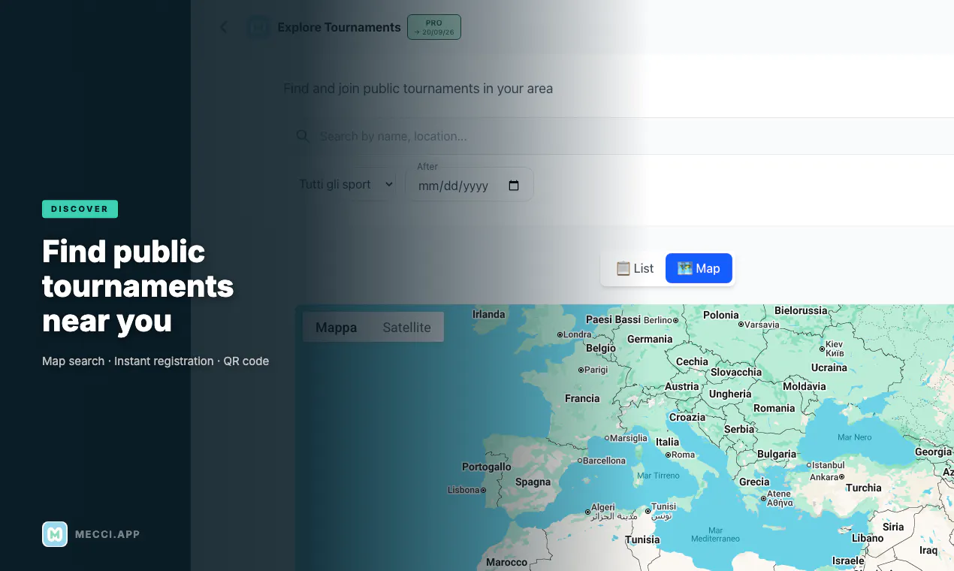The height and width of the screenshot is (571, 954).
Task: Click Ucraina label on the map
Action: pos(829,367)
